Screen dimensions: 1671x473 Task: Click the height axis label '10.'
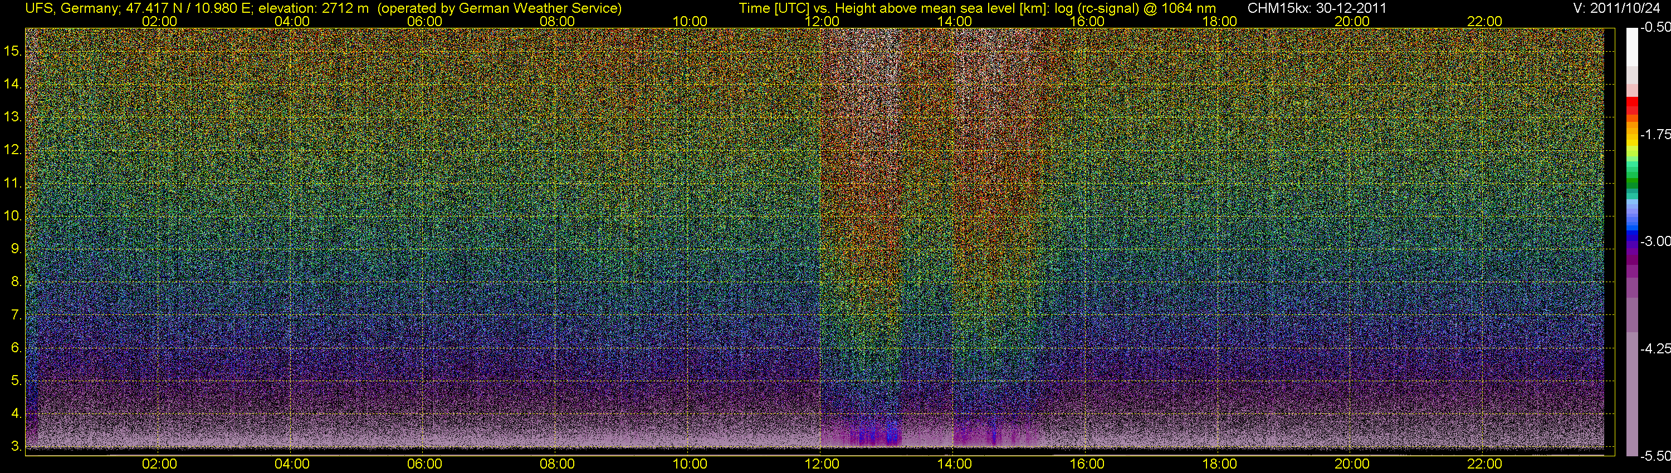tap(13, 216)
